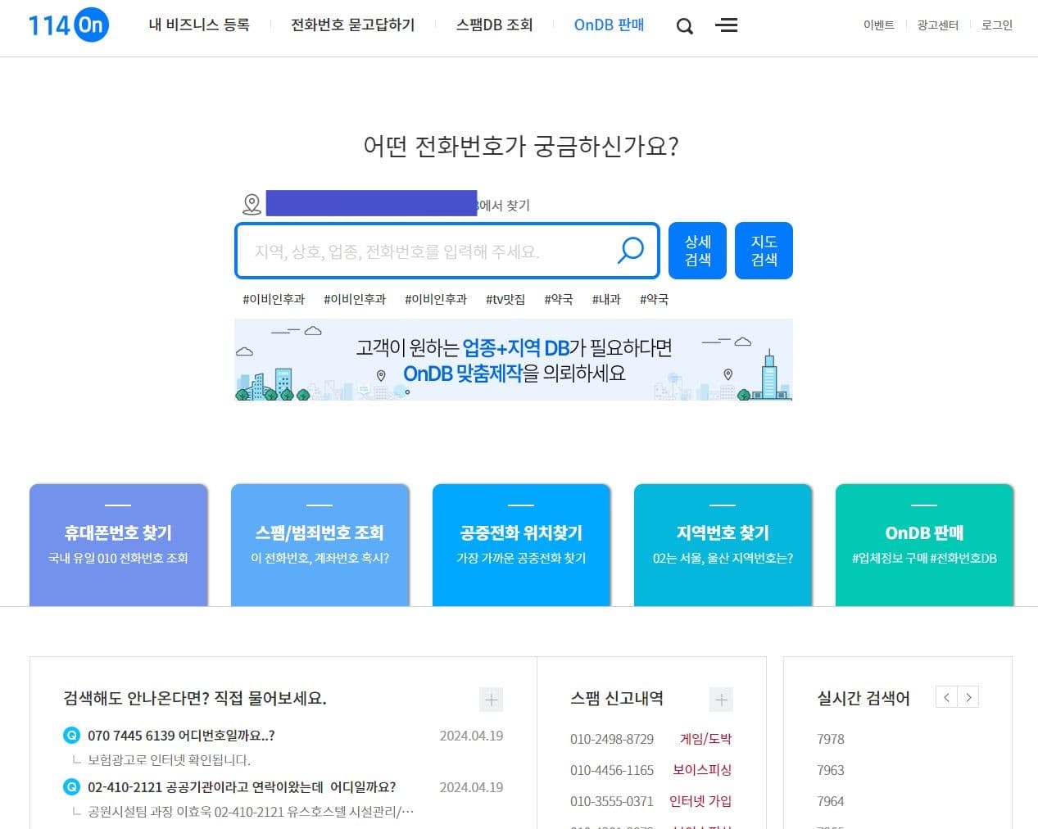
Task: Open the magnifier search icon in top navigation
Action: point(684,25)
